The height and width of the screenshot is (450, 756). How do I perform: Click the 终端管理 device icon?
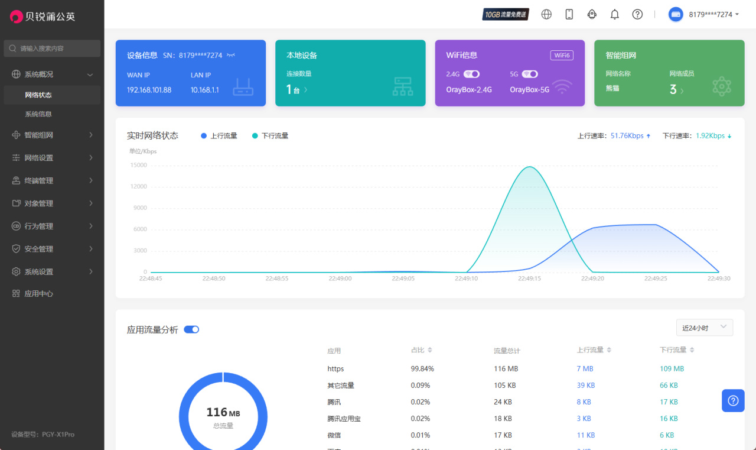pyautogui.click(x=17, y=180)
